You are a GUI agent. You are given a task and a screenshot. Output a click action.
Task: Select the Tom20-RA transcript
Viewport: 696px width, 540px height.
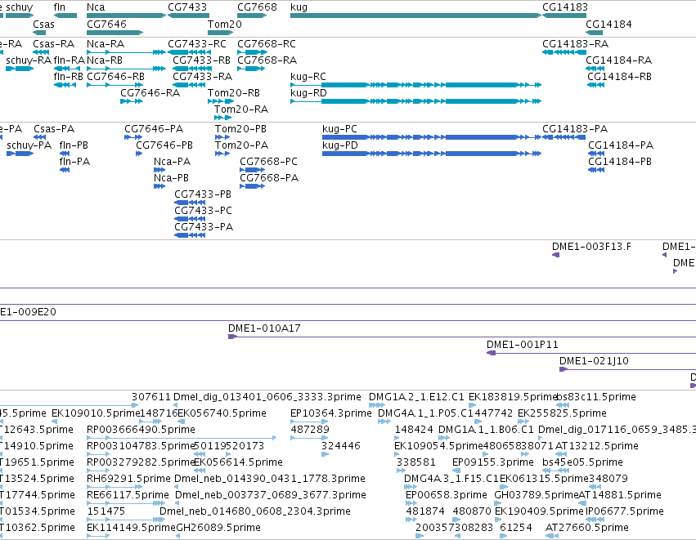tap(222, 118)
